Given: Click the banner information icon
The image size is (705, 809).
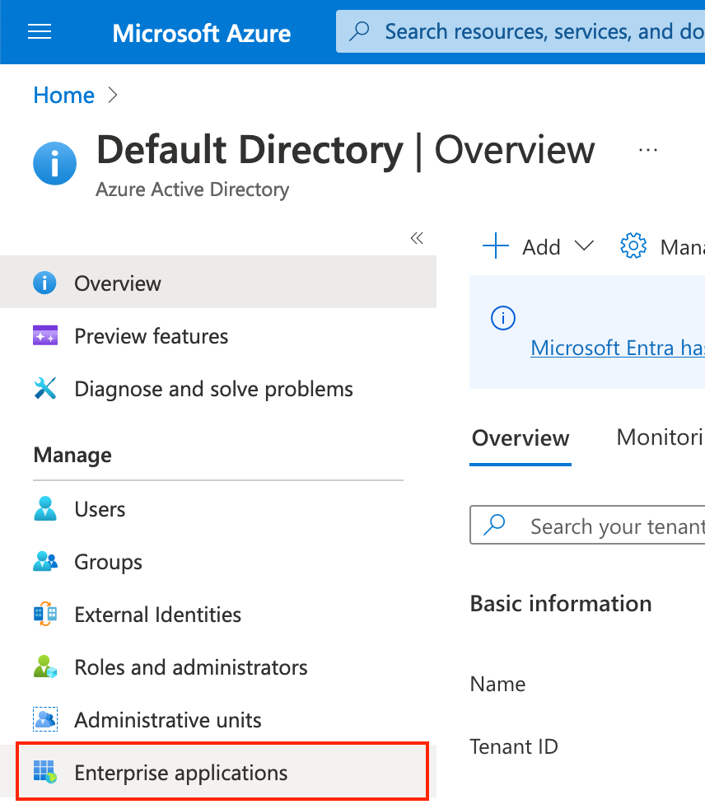Looking at the screenshot, I should coord(503,318).
